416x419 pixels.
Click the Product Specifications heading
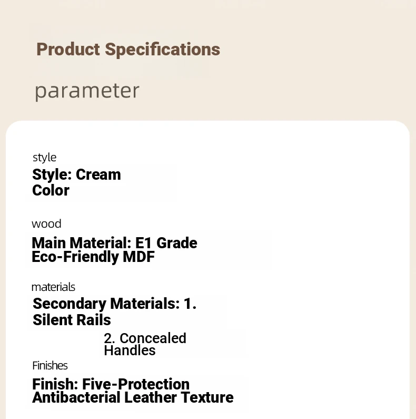[128, 50]
